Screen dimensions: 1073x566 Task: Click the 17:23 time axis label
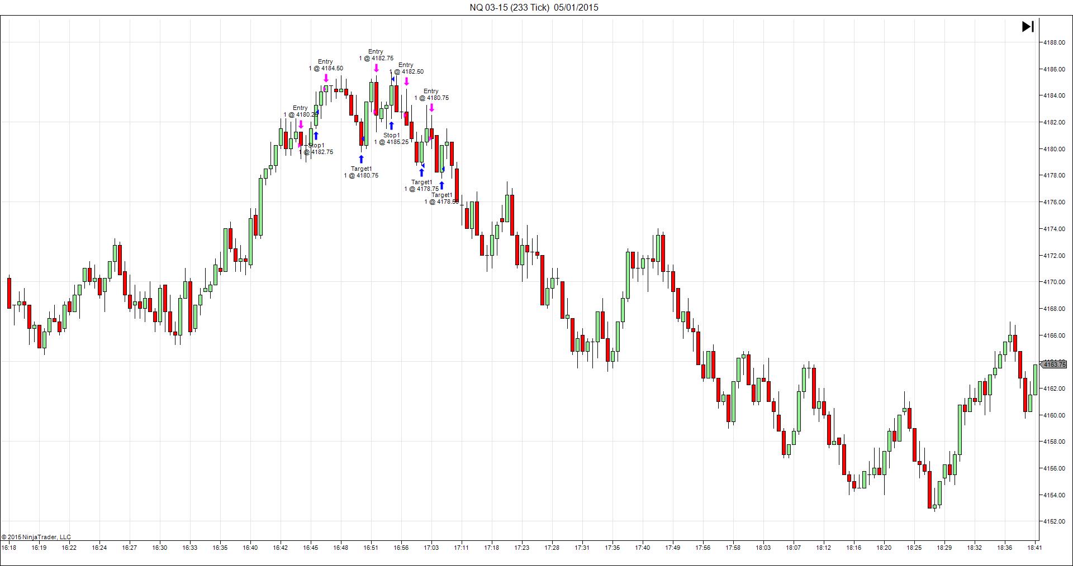point(522,548)
